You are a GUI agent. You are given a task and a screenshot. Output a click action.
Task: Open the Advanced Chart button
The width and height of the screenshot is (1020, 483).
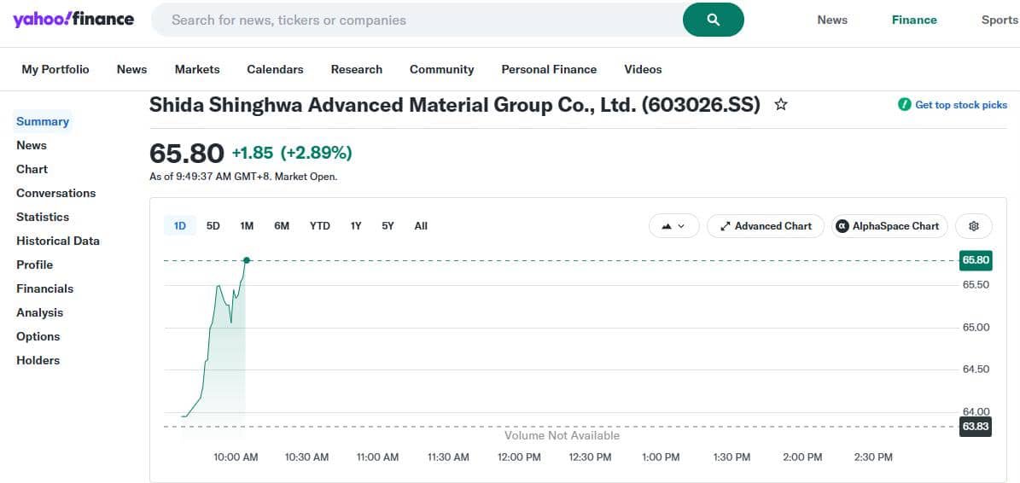click(766, 226)
